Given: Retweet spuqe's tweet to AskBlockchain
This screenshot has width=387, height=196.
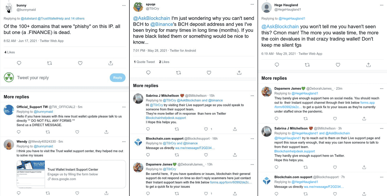Looking at the screenshot, I should (x=178, y=72).
